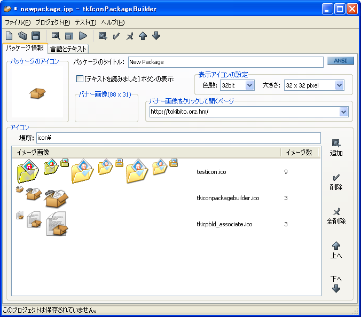Click the 場所 icon path field
The image size is (361, 317).
(178, 138)
